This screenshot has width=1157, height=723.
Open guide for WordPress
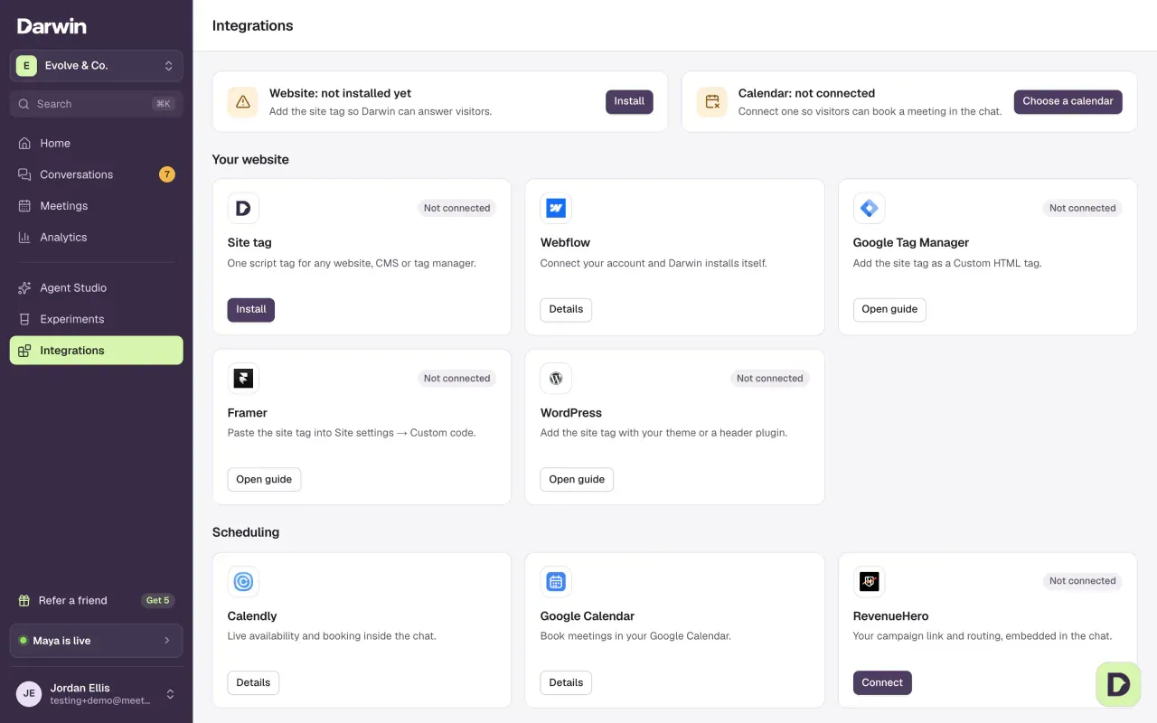coord(577,480)
